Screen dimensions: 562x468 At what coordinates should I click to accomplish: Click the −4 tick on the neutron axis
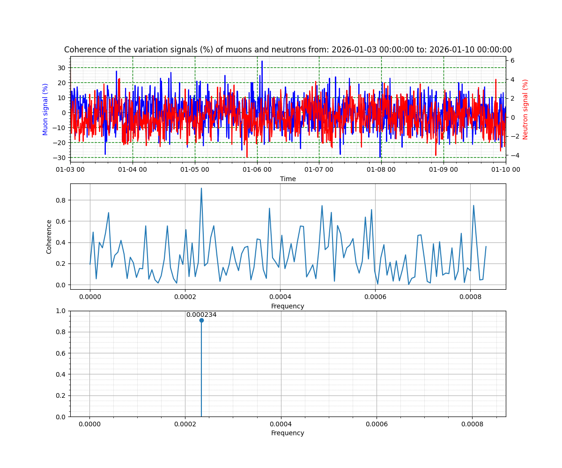click(x=512, y=155)
